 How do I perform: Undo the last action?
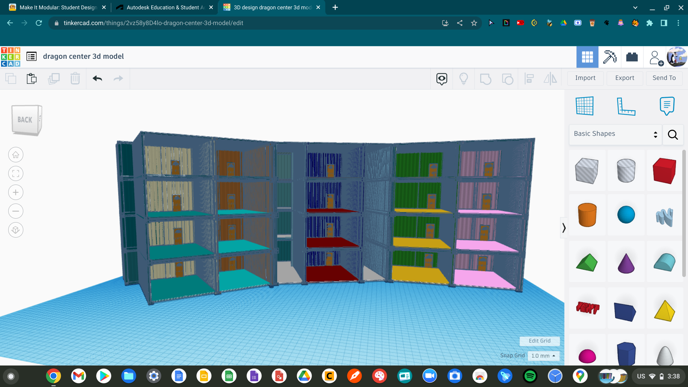click(x=97, y=78)
